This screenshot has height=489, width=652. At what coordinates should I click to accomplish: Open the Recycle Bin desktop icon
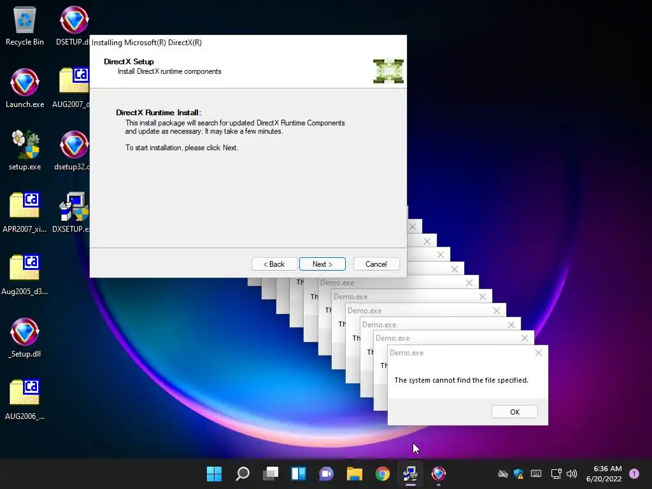[x=25, y=25]
